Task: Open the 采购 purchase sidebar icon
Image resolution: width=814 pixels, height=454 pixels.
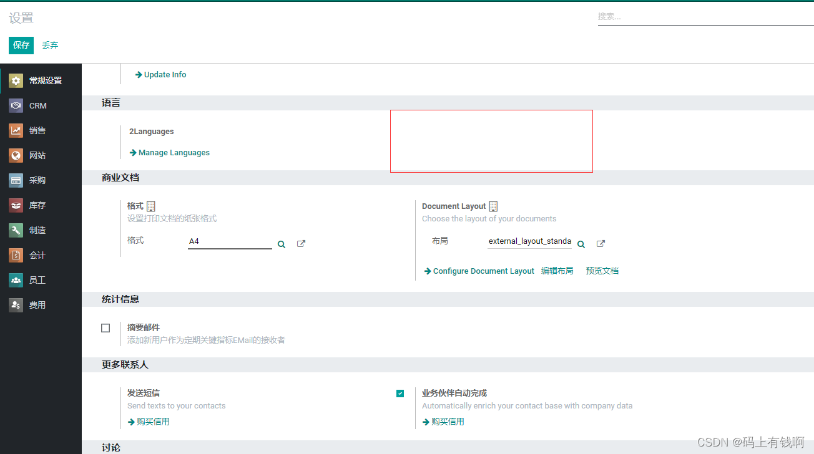Action: [x=15, y=180]
